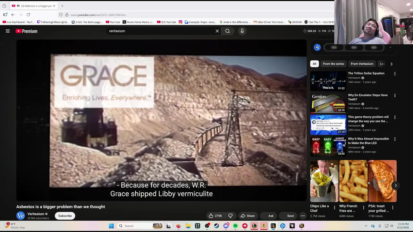Open the weather widget showing 61°F

[x=15, y=226]
